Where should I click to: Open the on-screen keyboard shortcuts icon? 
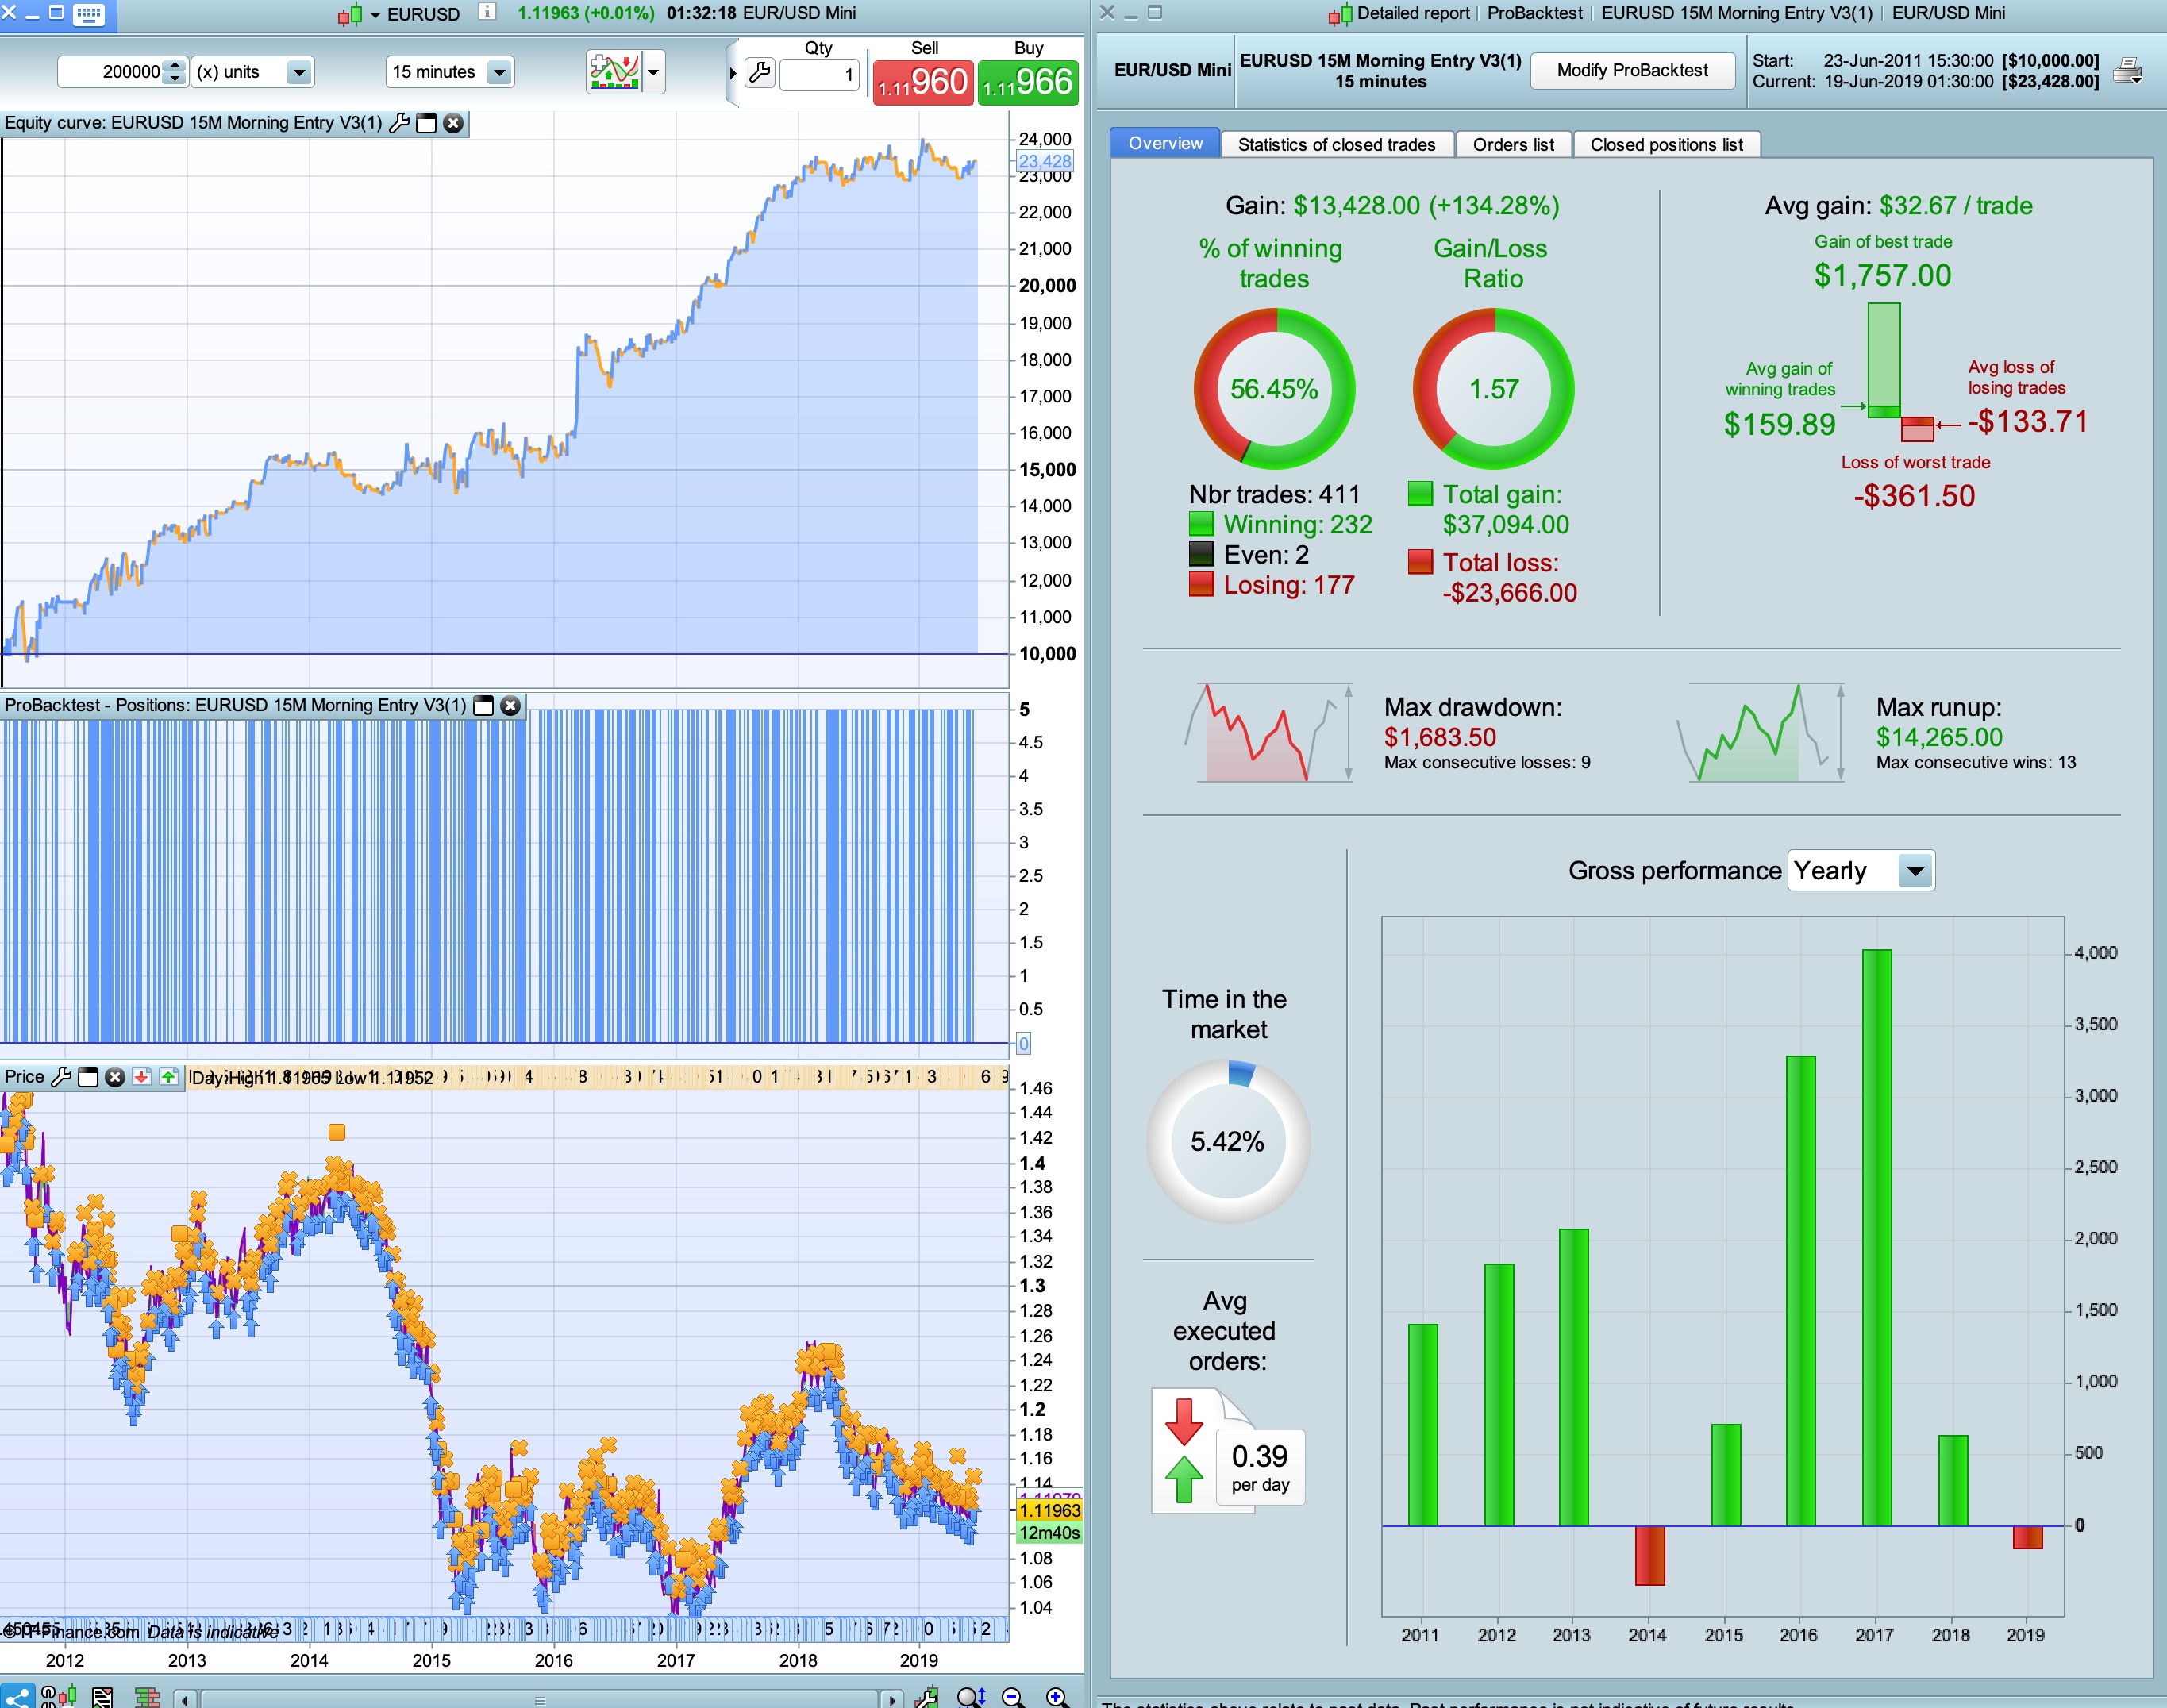(88, 14)
